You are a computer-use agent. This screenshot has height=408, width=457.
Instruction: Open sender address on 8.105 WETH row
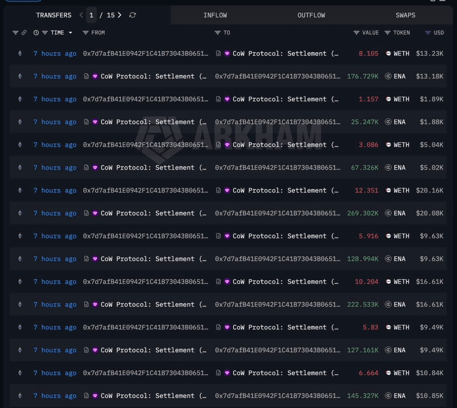[146, 53]
